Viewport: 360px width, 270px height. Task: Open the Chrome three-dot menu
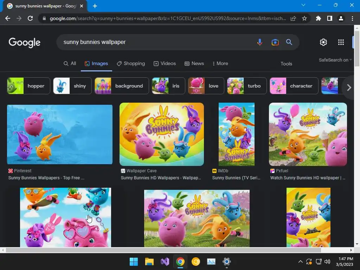(352, 18)
